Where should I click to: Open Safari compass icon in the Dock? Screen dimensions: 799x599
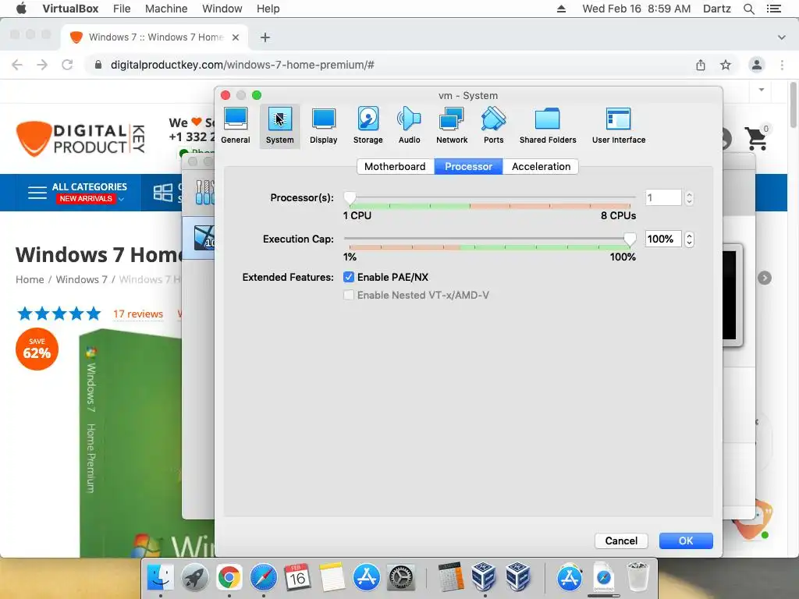pyautogui.click(x=264, y=577)
